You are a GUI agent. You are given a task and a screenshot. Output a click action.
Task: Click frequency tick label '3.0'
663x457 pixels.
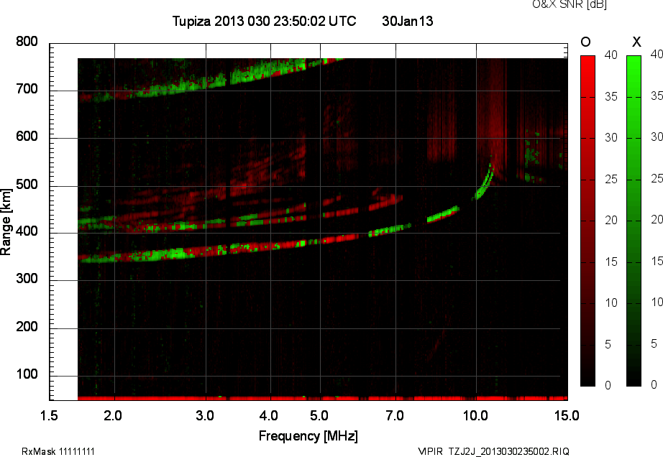click(x=205, y=415)
